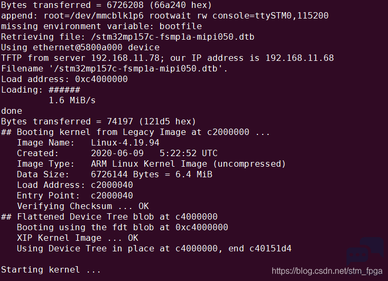Viewport: 388px width, 281px height.
Task: Click the 'Verifying Checksum ... OK' line
Action: pos(83,206)
